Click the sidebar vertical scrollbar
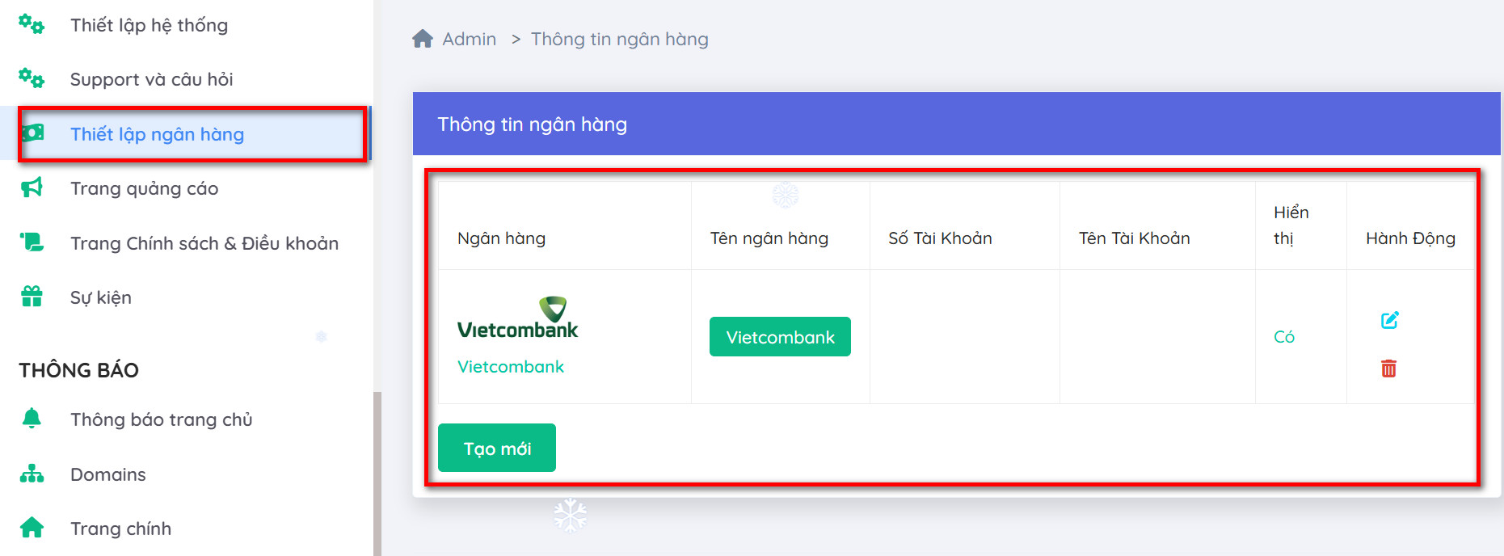Image resolution: width=1504 pixels, height=556 pixels. coord(377,473)
